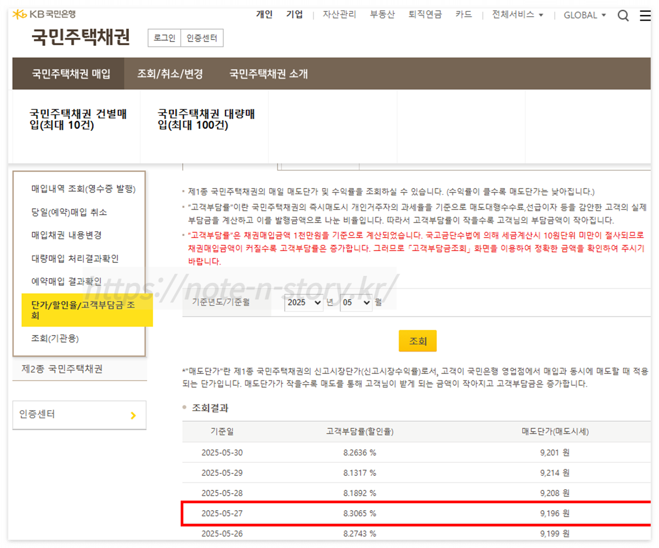The height and width of the screenshot is (548, 659).
Task: Open the 05 month dropdown
Action: tap(356, 303)
